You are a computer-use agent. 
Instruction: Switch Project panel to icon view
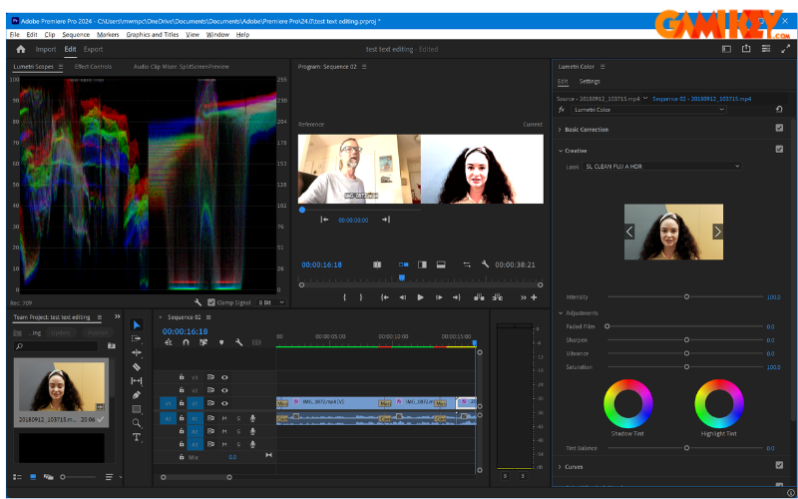33,477
